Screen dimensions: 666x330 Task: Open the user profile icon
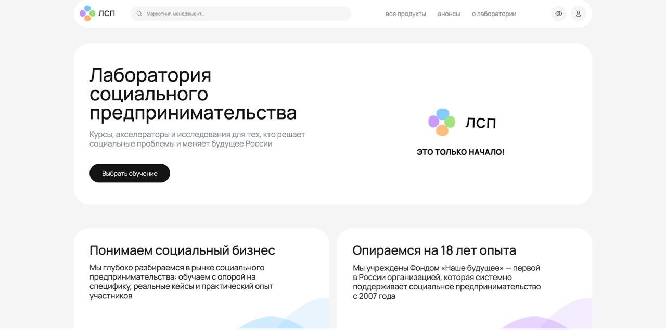(578, 14)
